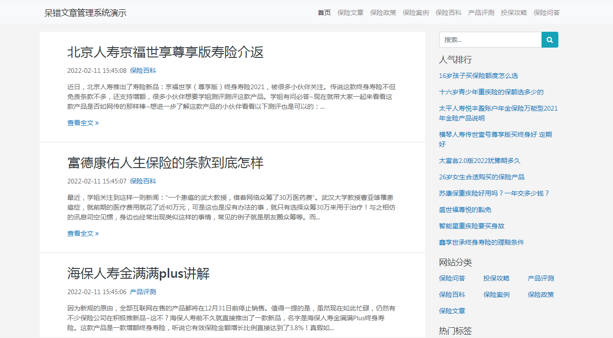Open popular link 十六岁青少年重疾险的保额选多少的
613x338 pixels.
pyautogui.click(x=492, y=92)
